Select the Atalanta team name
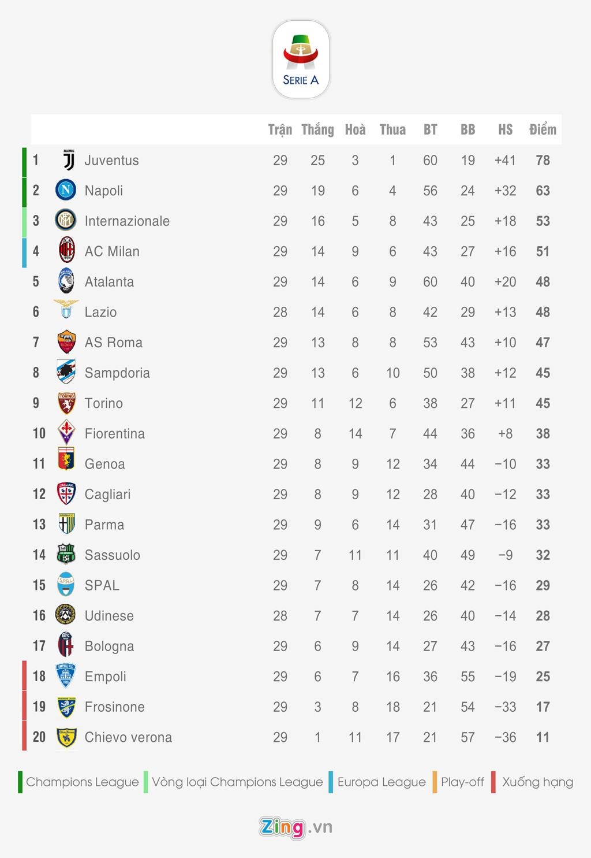 click(109, 282)
